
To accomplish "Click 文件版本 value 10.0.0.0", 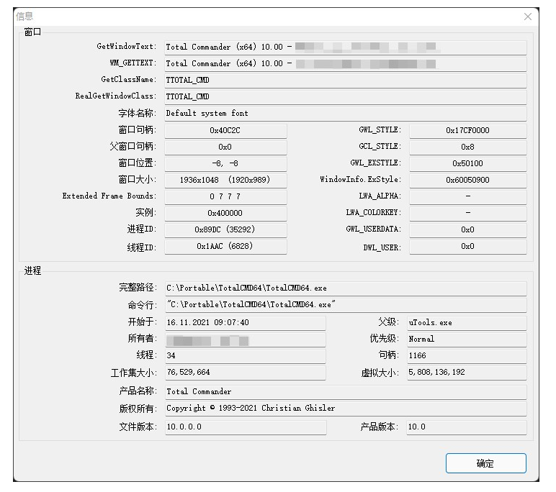I will 246,427.
